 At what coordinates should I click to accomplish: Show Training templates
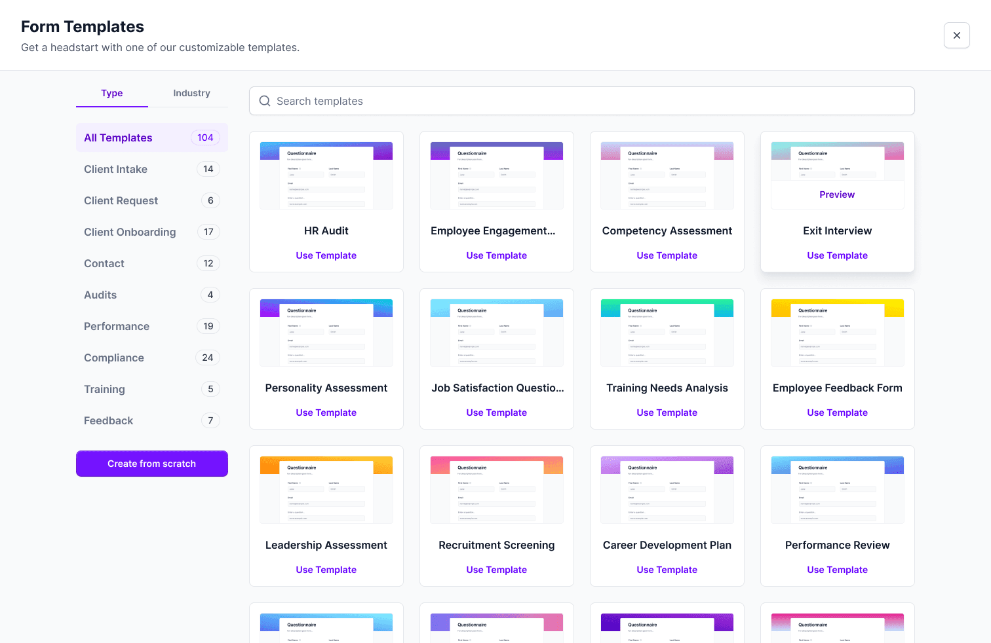(152, 389)
